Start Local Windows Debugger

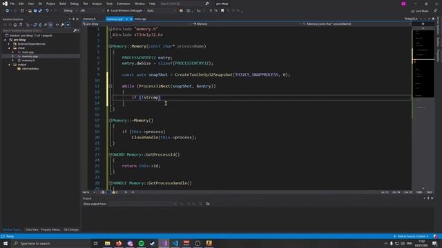coord(125,11)
